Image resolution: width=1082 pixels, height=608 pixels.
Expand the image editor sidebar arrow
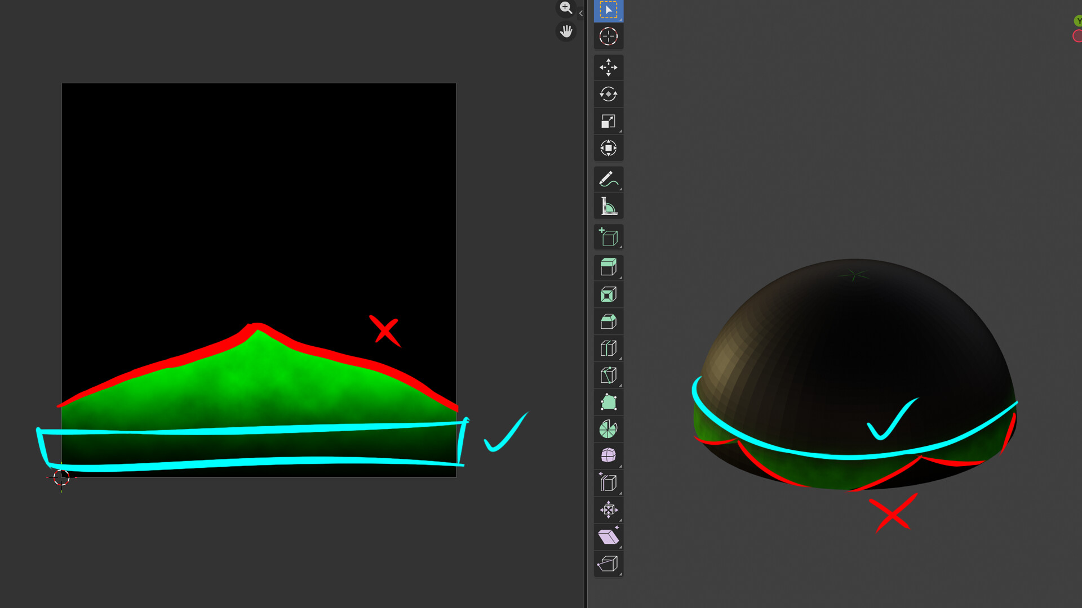580,13
